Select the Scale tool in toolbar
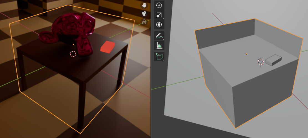 pyautogui.click(x=159, y=15)
